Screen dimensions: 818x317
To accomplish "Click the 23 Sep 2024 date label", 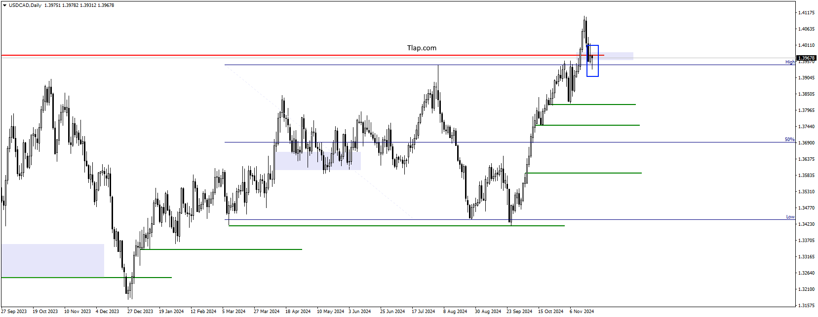I will (x=519, y=312).
